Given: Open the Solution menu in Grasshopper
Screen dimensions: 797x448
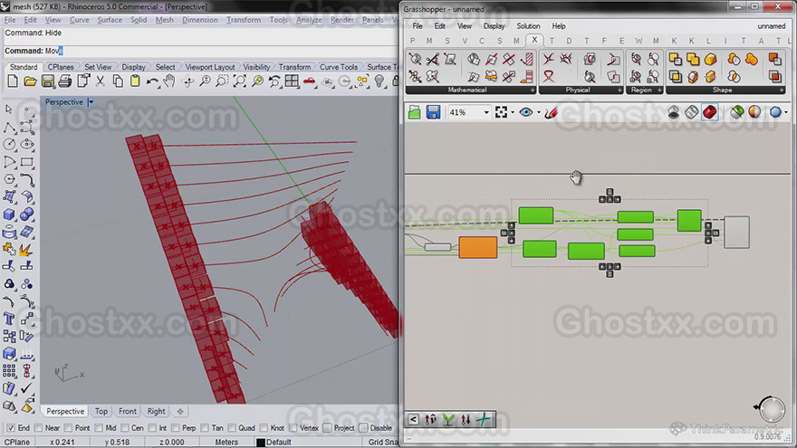Looking at the screenshot, I should (x=528, y=26).
